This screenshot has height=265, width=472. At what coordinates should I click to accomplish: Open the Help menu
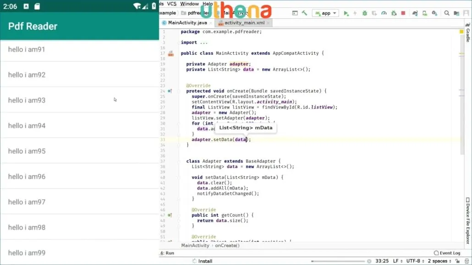tap(208, 4)
